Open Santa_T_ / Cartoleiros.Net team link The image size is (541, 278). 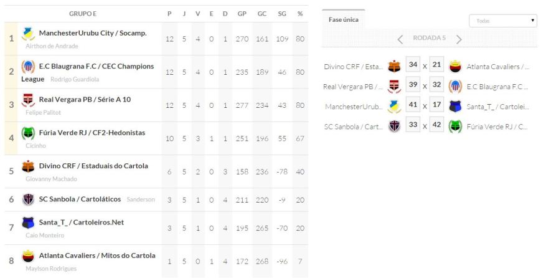[x=82, y=222]
